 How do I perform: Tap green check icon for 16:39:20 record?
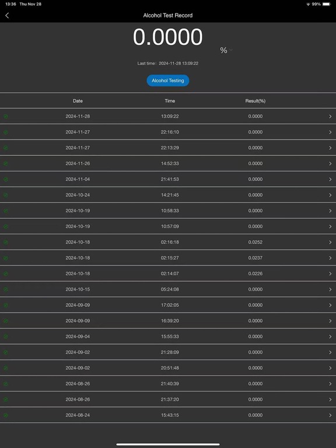[6, 321]
